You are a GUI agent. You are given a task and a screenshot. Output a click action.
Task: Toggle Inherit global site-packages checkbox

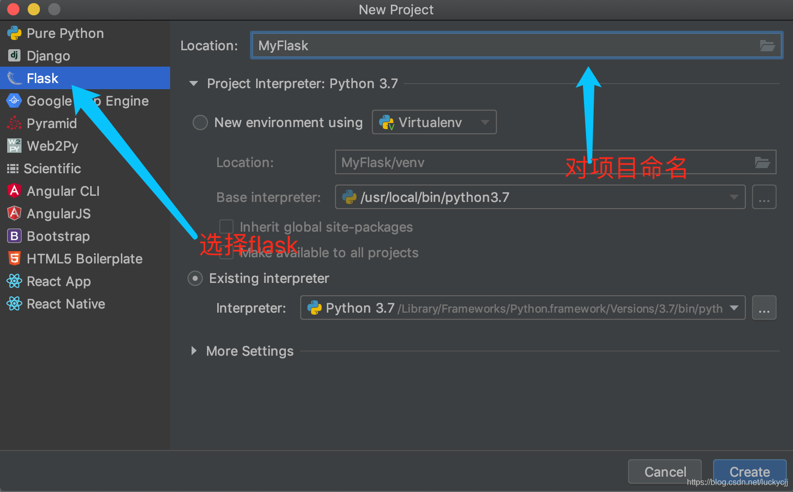pos(226,227)
